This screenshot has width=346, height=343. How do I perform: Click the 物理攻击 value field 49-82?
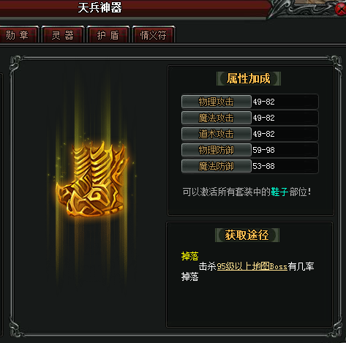[285, 102]
